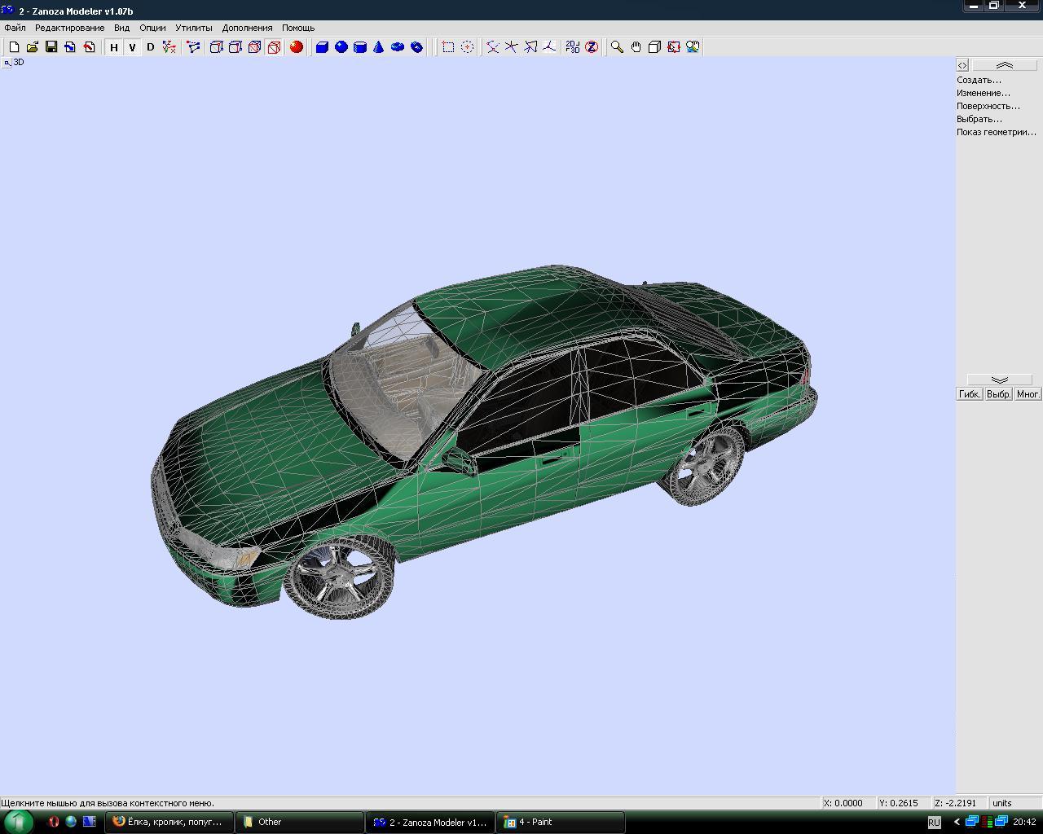The width and height of the screenshot is (1043, 834).
Task: Expand the Создать... command group
Action: point(979,80)
